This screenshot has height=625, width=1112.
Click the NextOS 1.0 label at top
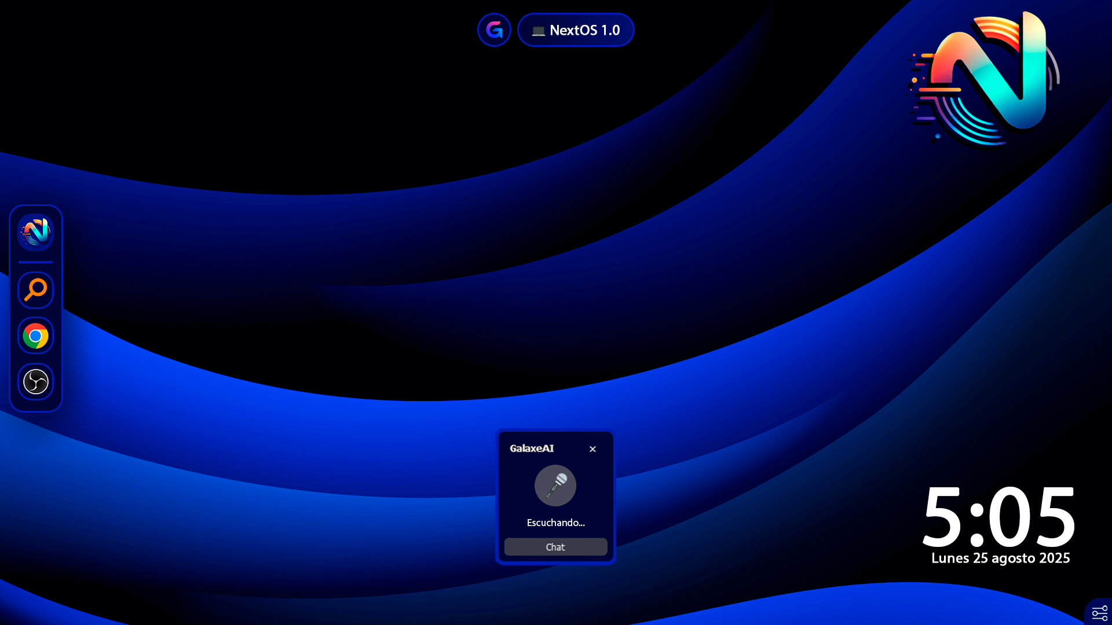585,30
